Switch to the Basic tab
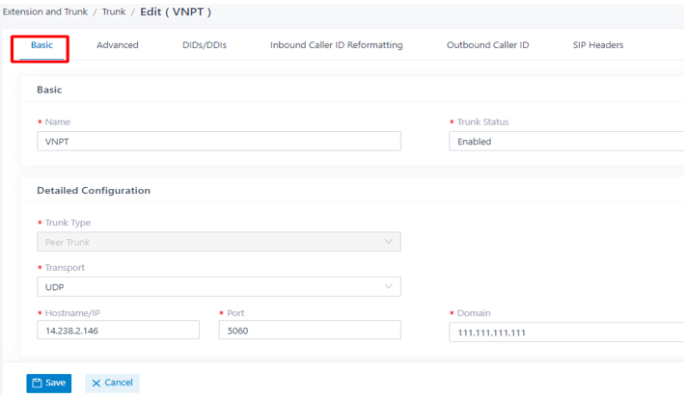 pyautogui.click(x=41, y=45)
